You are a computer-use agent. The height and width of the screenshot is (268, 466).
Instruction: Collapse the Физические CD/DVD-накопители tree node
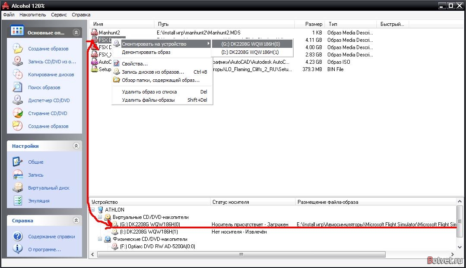click(x=100, y=239)
